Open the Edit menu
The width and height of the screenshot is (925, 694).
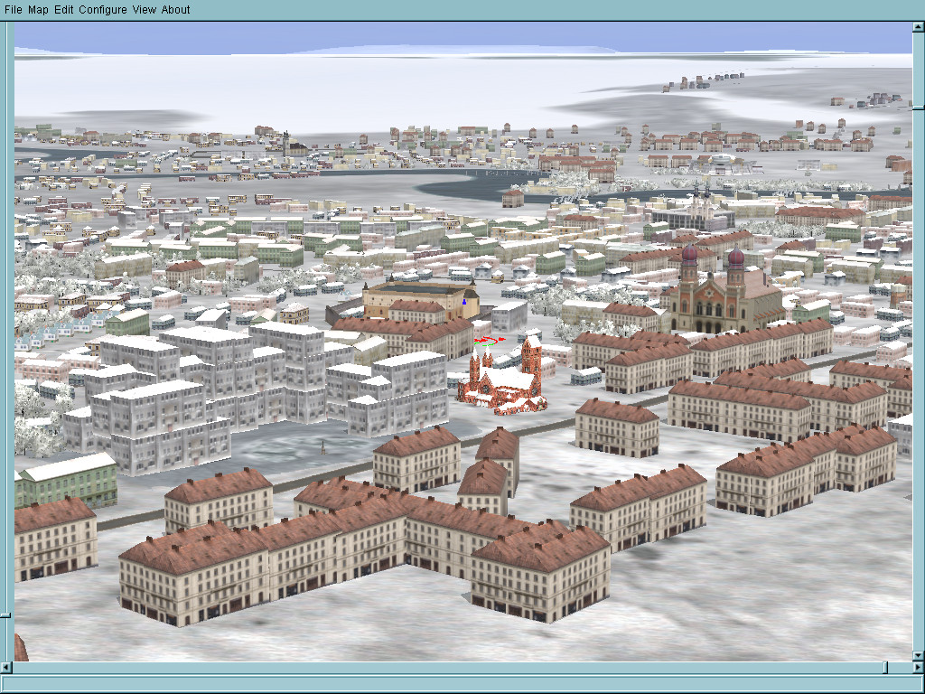pos(64,9)
